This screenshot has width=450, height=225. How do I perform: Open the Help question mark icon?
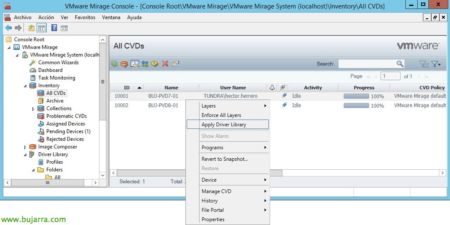(54, 28)
